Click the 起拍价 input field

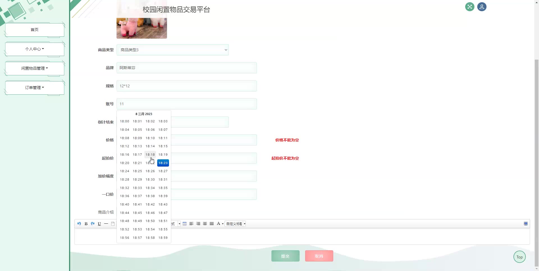click(214, 158)
